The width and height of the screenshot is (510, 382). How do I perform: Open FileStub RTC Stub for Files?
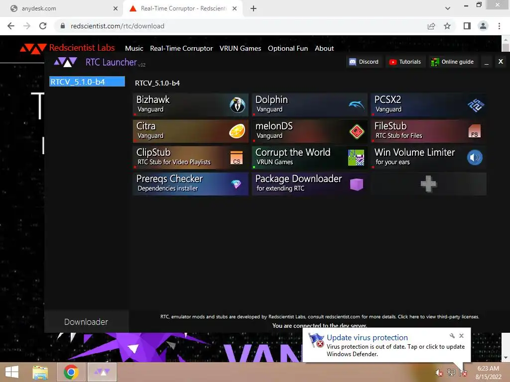429,131
